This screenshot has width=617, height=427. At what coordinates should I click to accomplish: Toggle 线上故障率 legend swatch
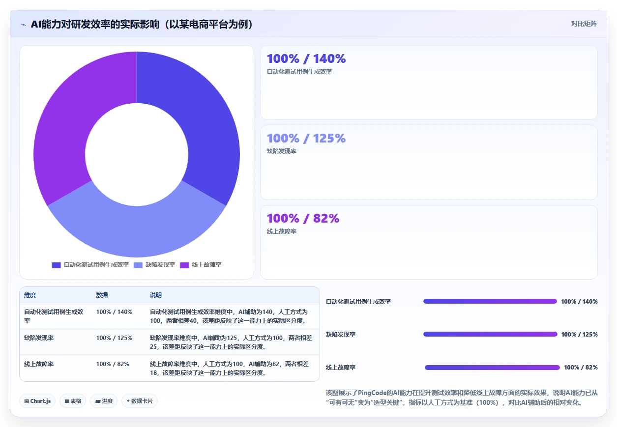point(184,265)
